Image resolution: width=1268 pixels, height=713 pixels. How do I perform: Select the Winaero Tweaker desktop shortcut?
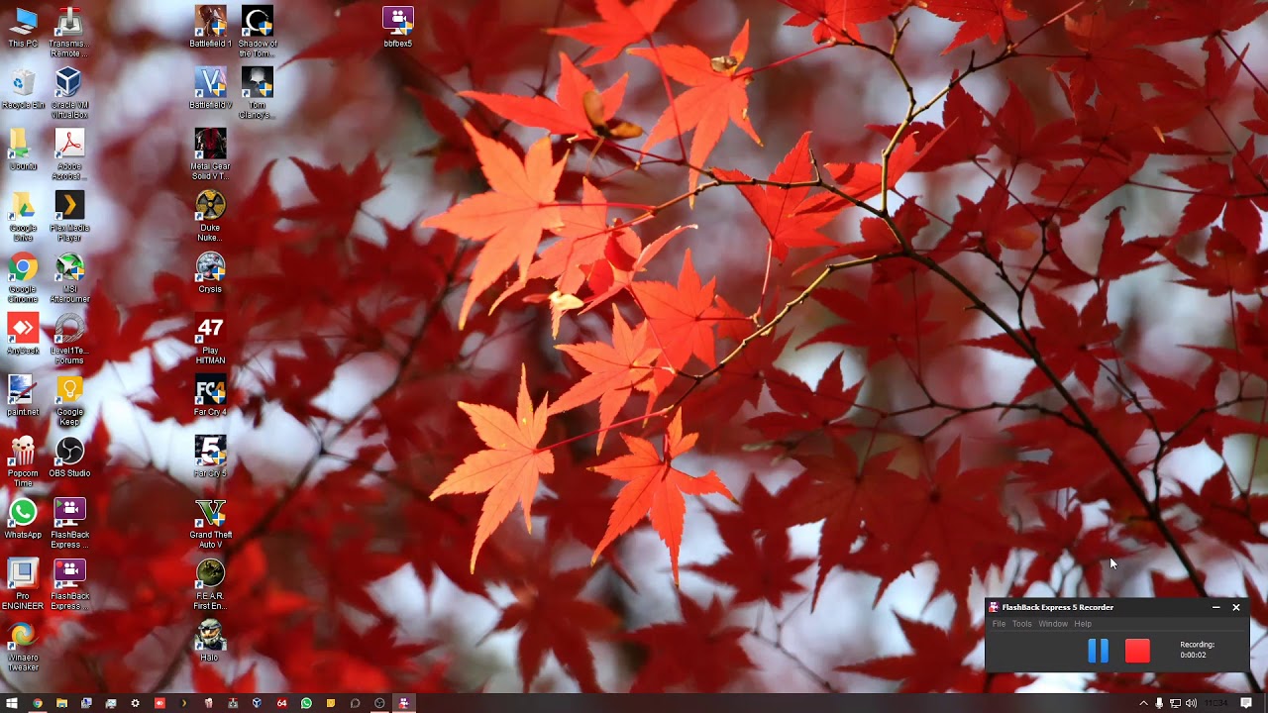click(23, 646)
